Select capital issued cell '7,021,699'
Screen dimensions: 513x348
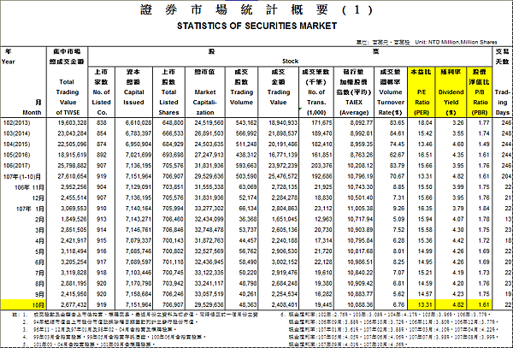[x=139, y=155]
